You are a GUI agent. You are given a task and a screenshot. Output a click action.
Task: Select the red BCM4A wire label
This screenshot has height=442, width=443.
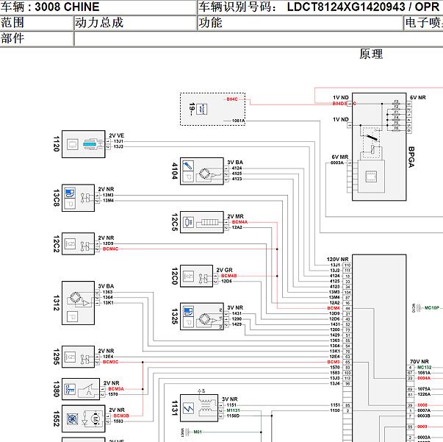click(x=239, y=222)
